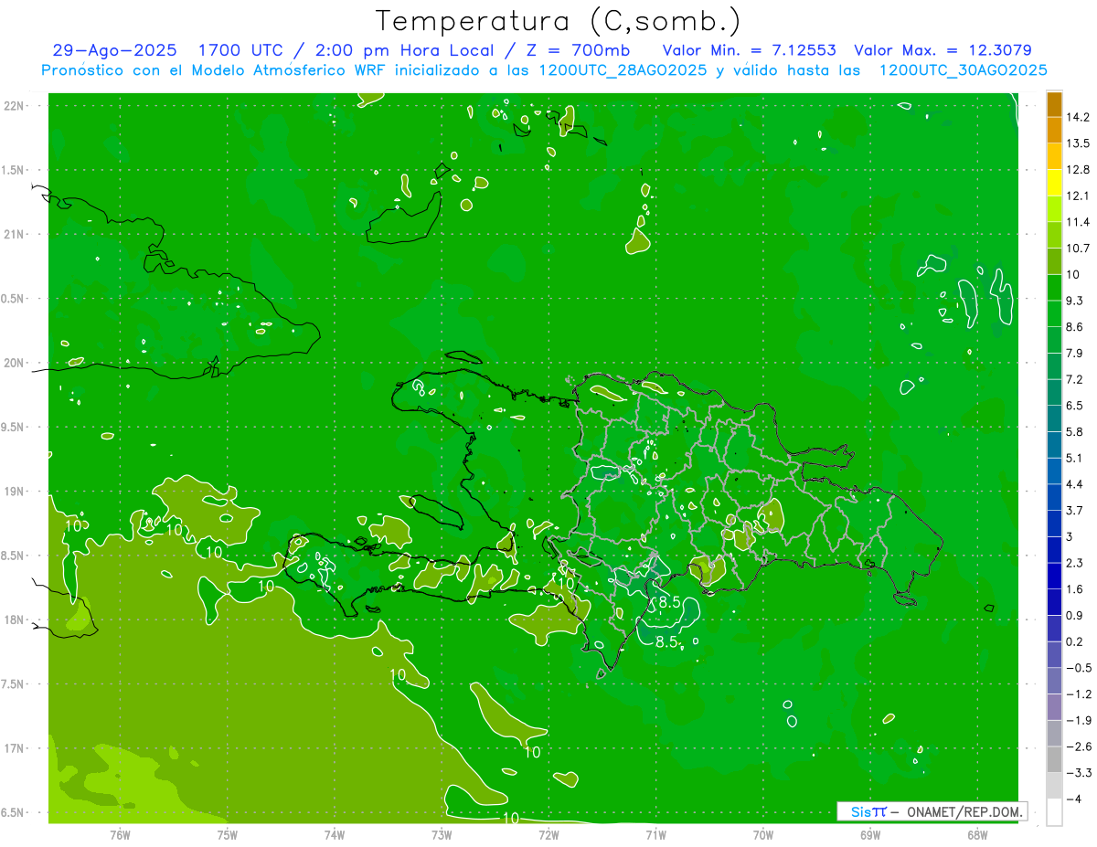Image resolution: width=1097 pixels, height=847 pixels.
Task: Click the legend value "-0.5"
Action: pyautogui.click(x=1078, y=668)
